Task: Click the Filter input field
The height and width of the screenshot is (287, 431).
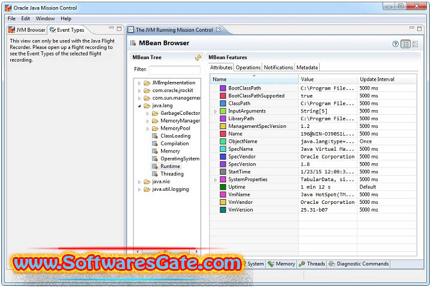Action: pos(174,70)
